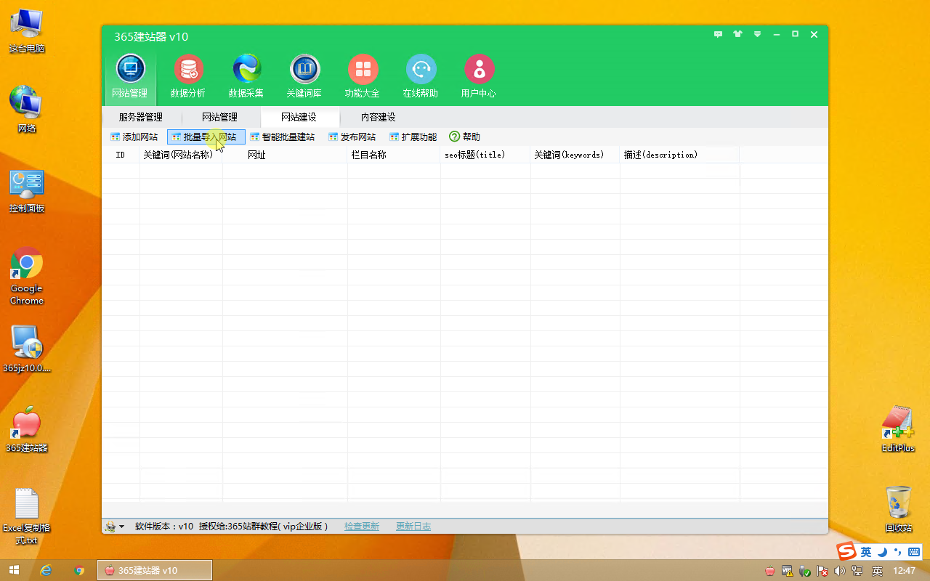This screenshot has width=930, height=581.
Task: Click the 授权给:365站群教程 license text
Action: [264, 527]
